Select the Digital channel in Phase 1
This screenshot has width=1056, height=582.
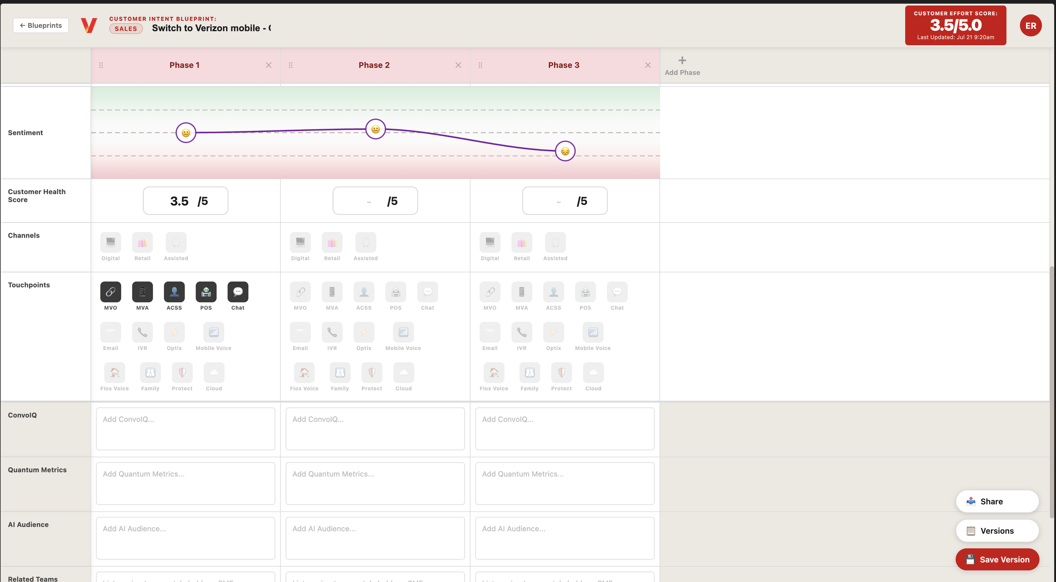tap(111, 242)
